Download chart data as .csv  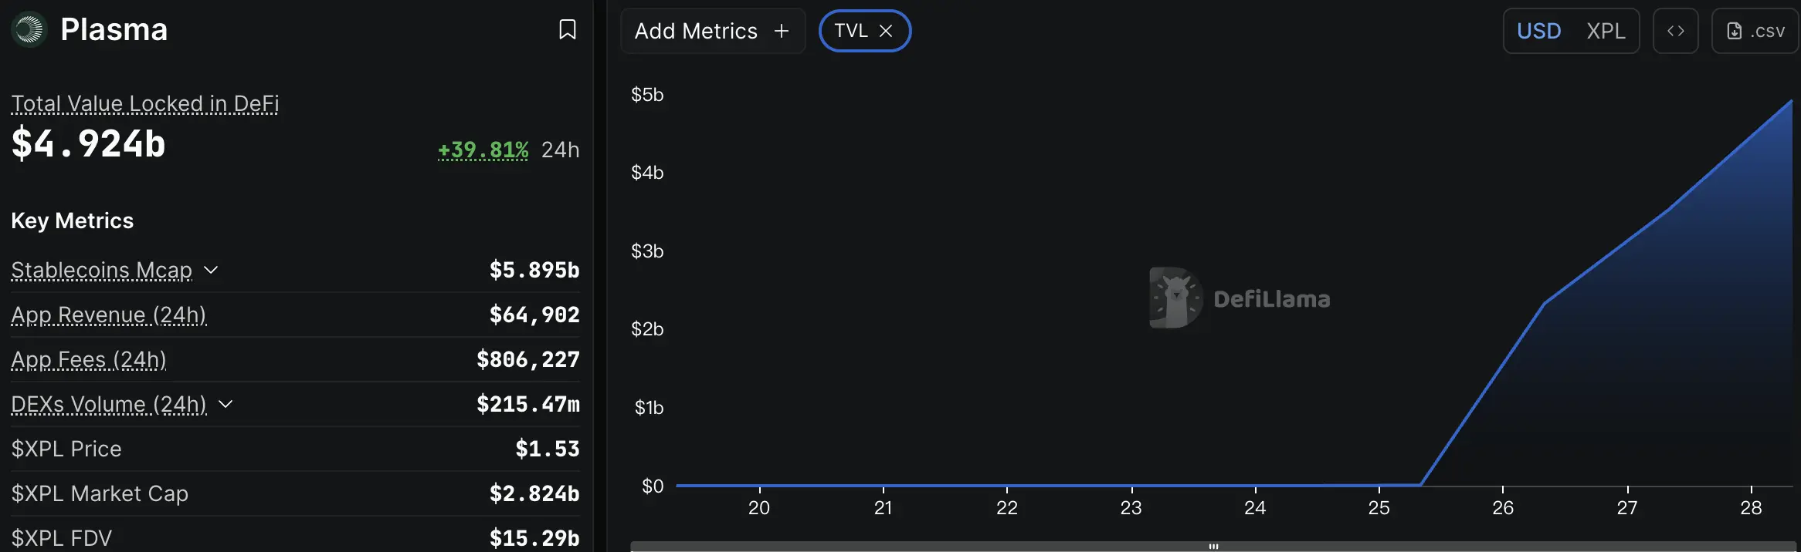click(1755, 31)
